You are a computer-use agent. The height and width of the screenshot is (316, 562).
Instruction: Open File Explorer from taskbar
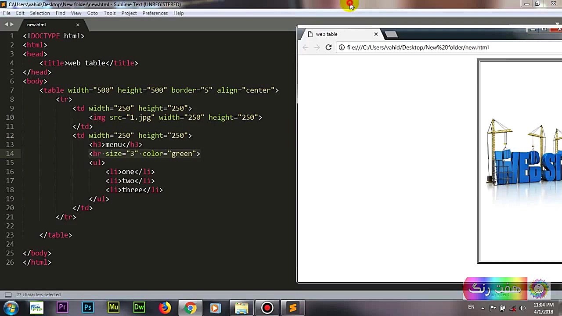[241, 308]
